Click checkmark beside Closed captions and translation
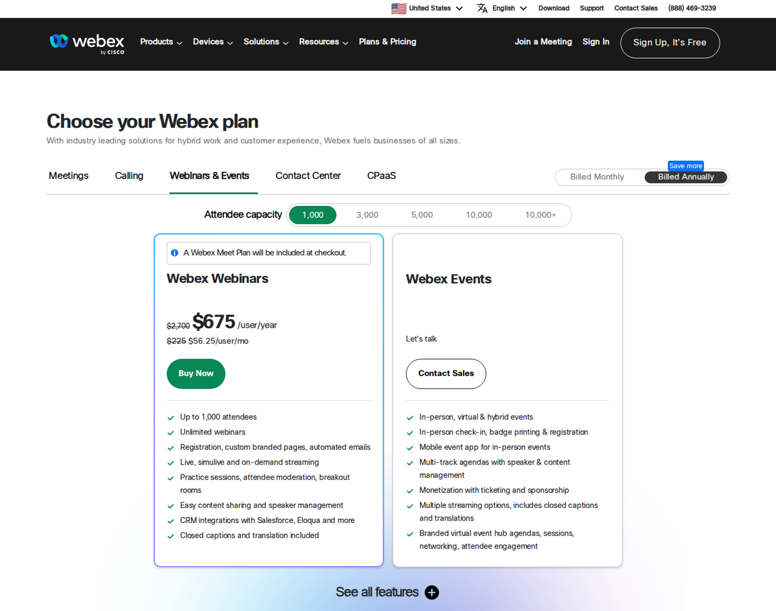This screenshot has width=776, height=611. 171,536
